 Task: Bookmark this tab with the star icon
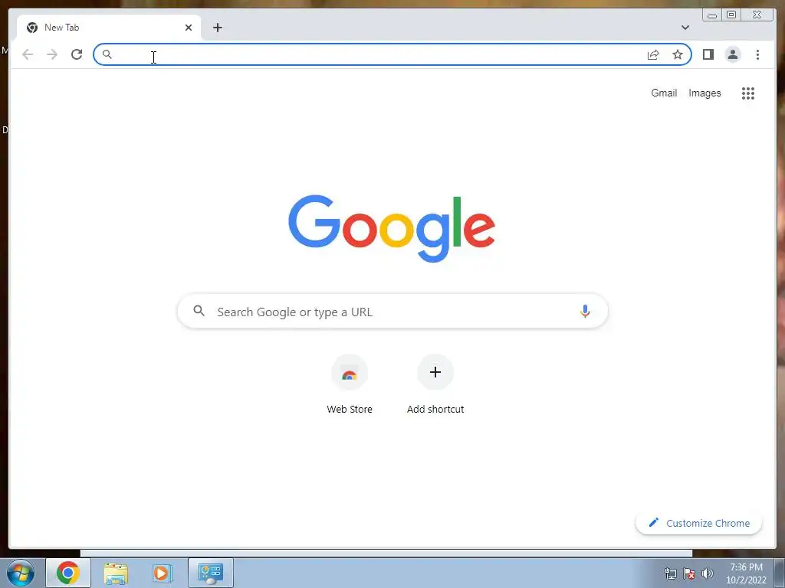click(678, 54)
